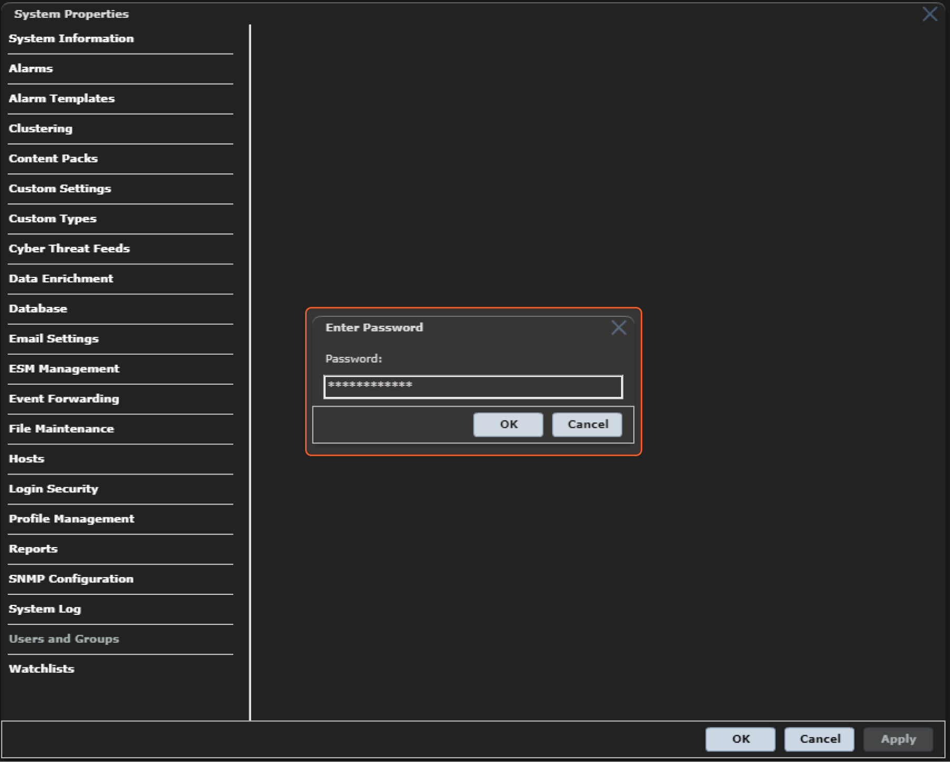Open Cyber Threat Feeds
The width and height of the screenshot is (950, 762).
tap(69, 249)
